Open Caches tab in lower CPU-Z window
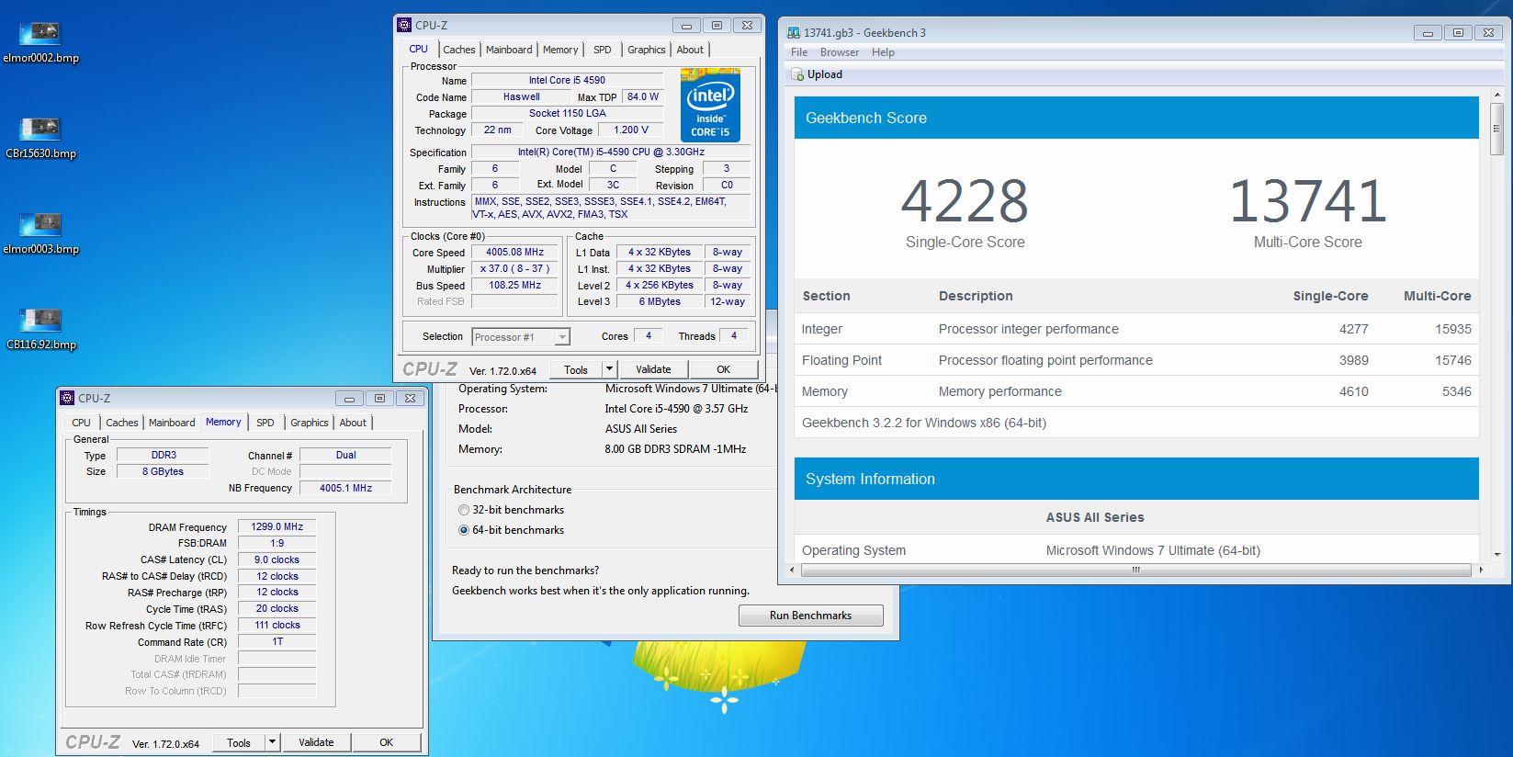The width and height of the screenshot is (1513, 757). click(x=122, y=423)
